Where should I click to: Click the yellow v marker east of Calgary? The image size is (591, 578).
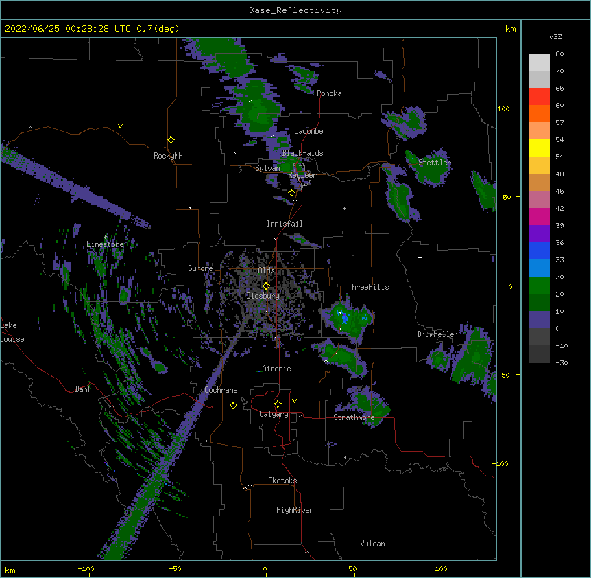tap(294, 401)
